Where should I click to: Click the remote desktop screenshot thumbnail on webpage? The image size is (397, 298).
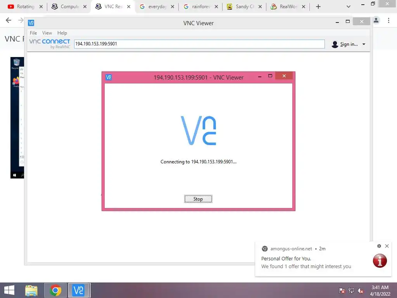[17, 118]
